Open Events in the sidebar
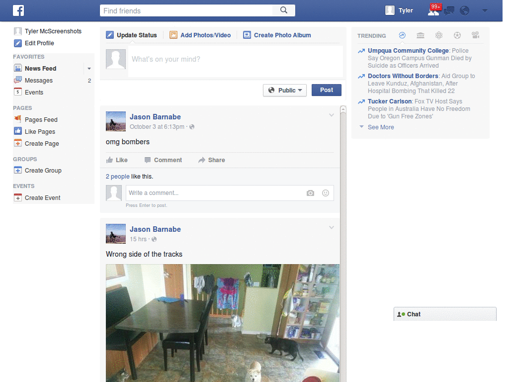Screen dimensions: 509x382 (34, 92)
